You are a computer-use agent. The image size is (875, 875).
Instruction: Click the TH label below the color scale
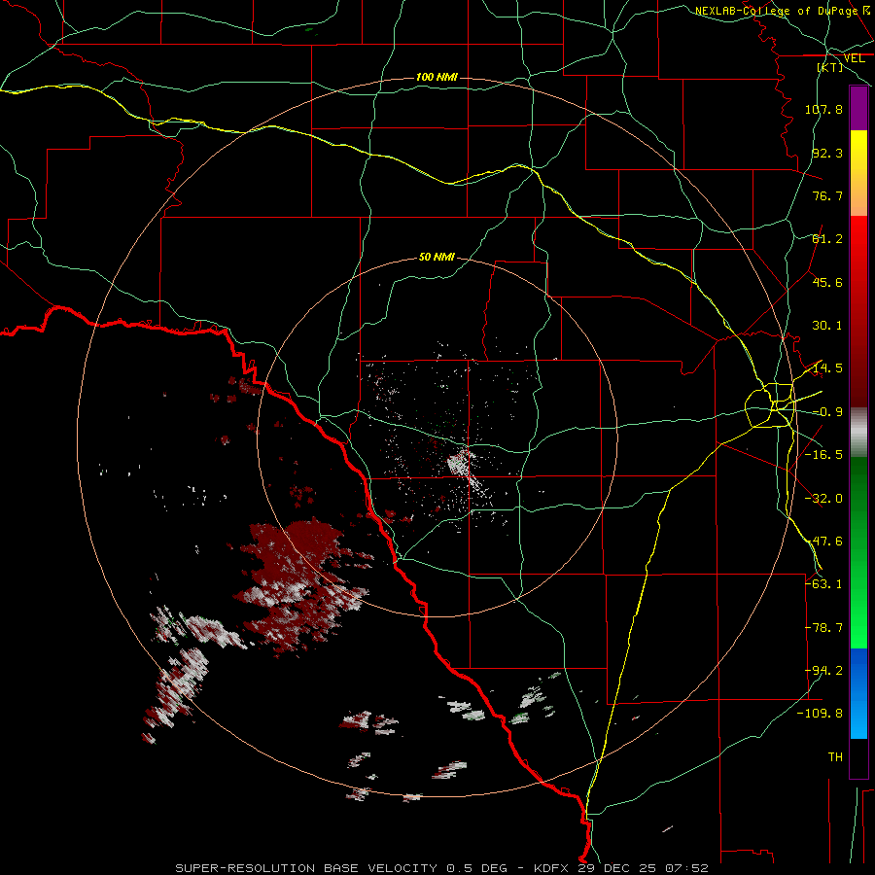835,757
